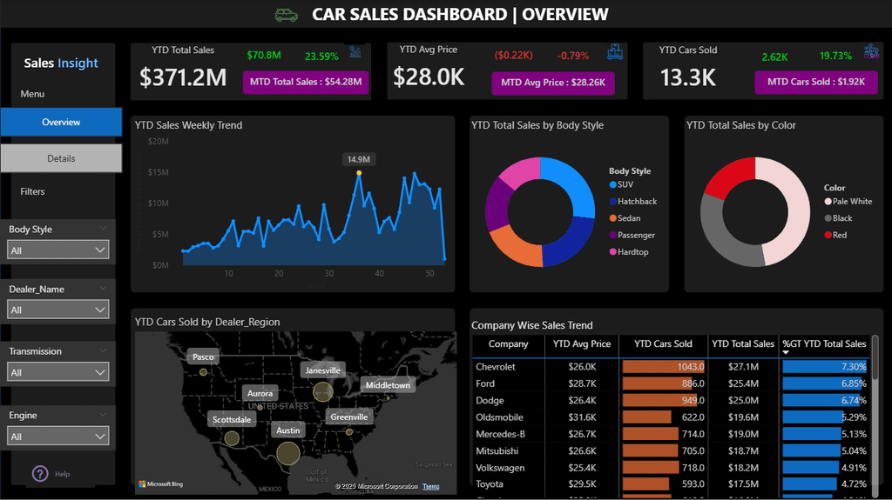Select the Red legend color marker
Screen dimensions: 892x500
[x=828, y=235]
